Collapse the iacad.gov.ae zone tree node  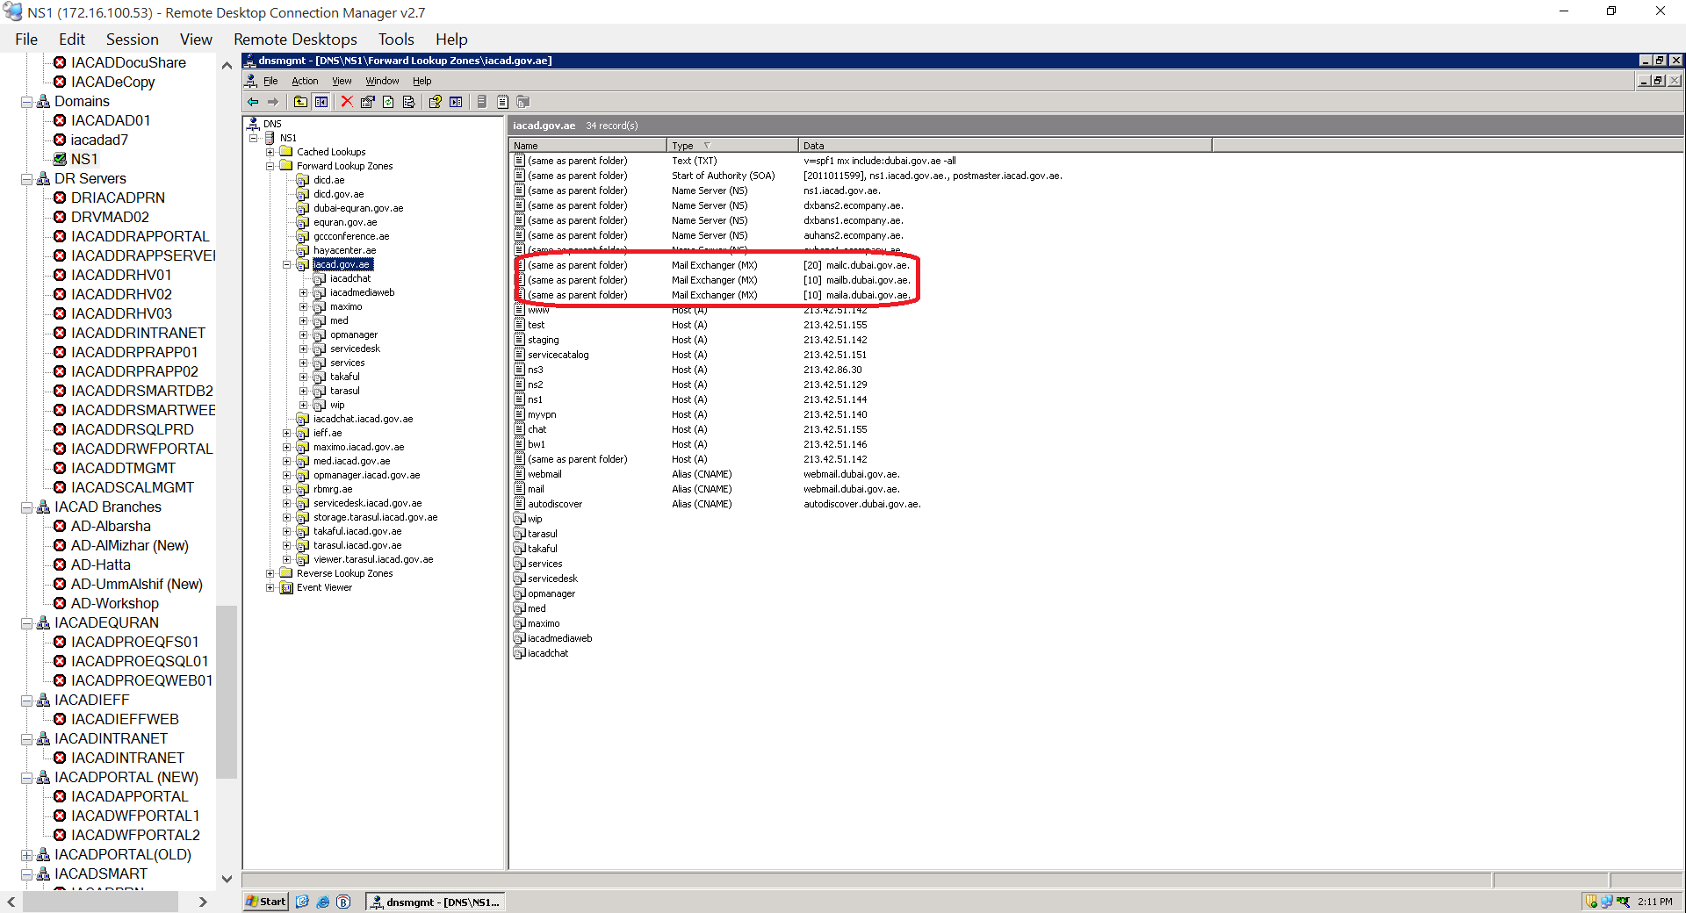coord(287,264)
